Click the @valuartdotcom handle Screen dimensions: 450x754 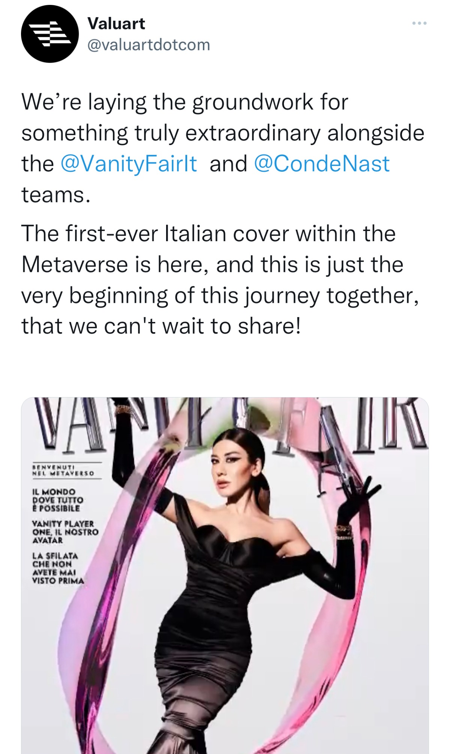[148, 45]
